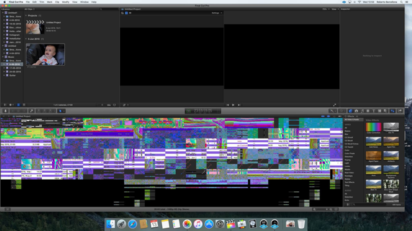Open the Transitions browser icon
The width and height of the screenshot is (412, 231).
coord(368,111)
